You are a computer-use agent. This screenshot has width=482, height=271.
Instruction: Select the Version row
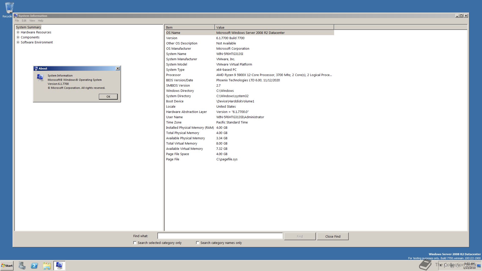[x=250, y=38]
